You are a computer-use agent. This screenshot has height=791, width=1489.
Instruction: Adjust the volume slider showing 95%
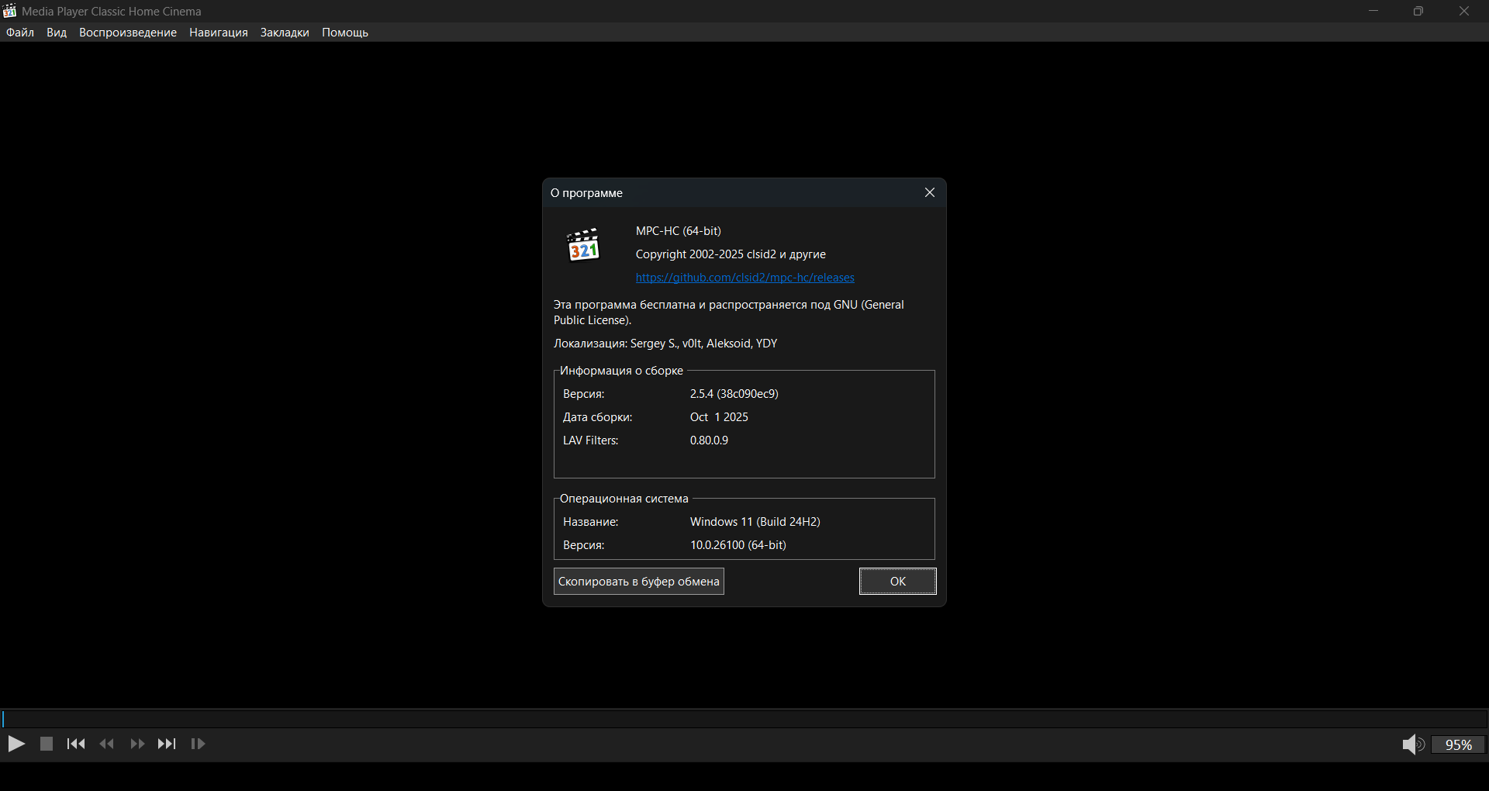coord(1458,745)
